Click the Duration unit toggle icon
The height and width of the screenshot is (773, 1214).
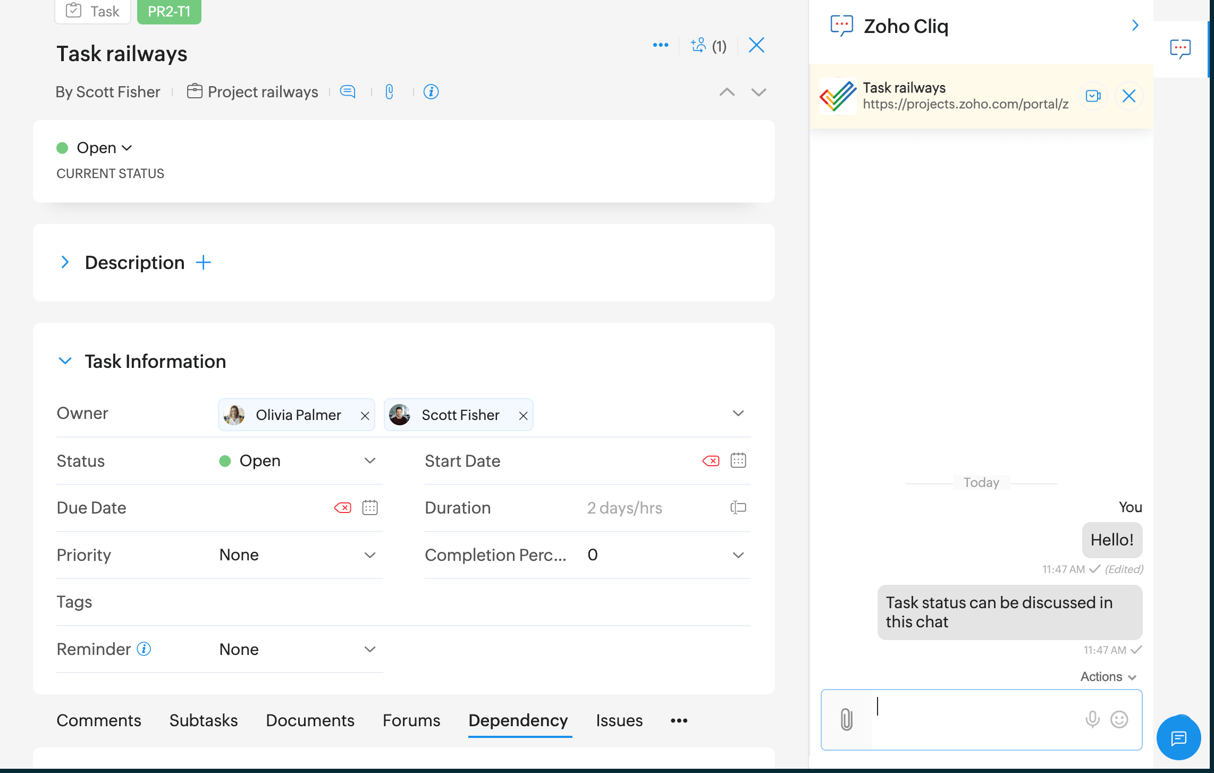tap(738, 508)
